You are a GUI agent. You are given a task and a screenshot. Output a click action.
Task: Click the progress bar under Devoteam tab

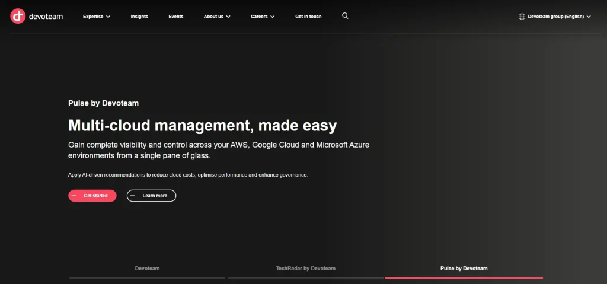tap(147, 278)
